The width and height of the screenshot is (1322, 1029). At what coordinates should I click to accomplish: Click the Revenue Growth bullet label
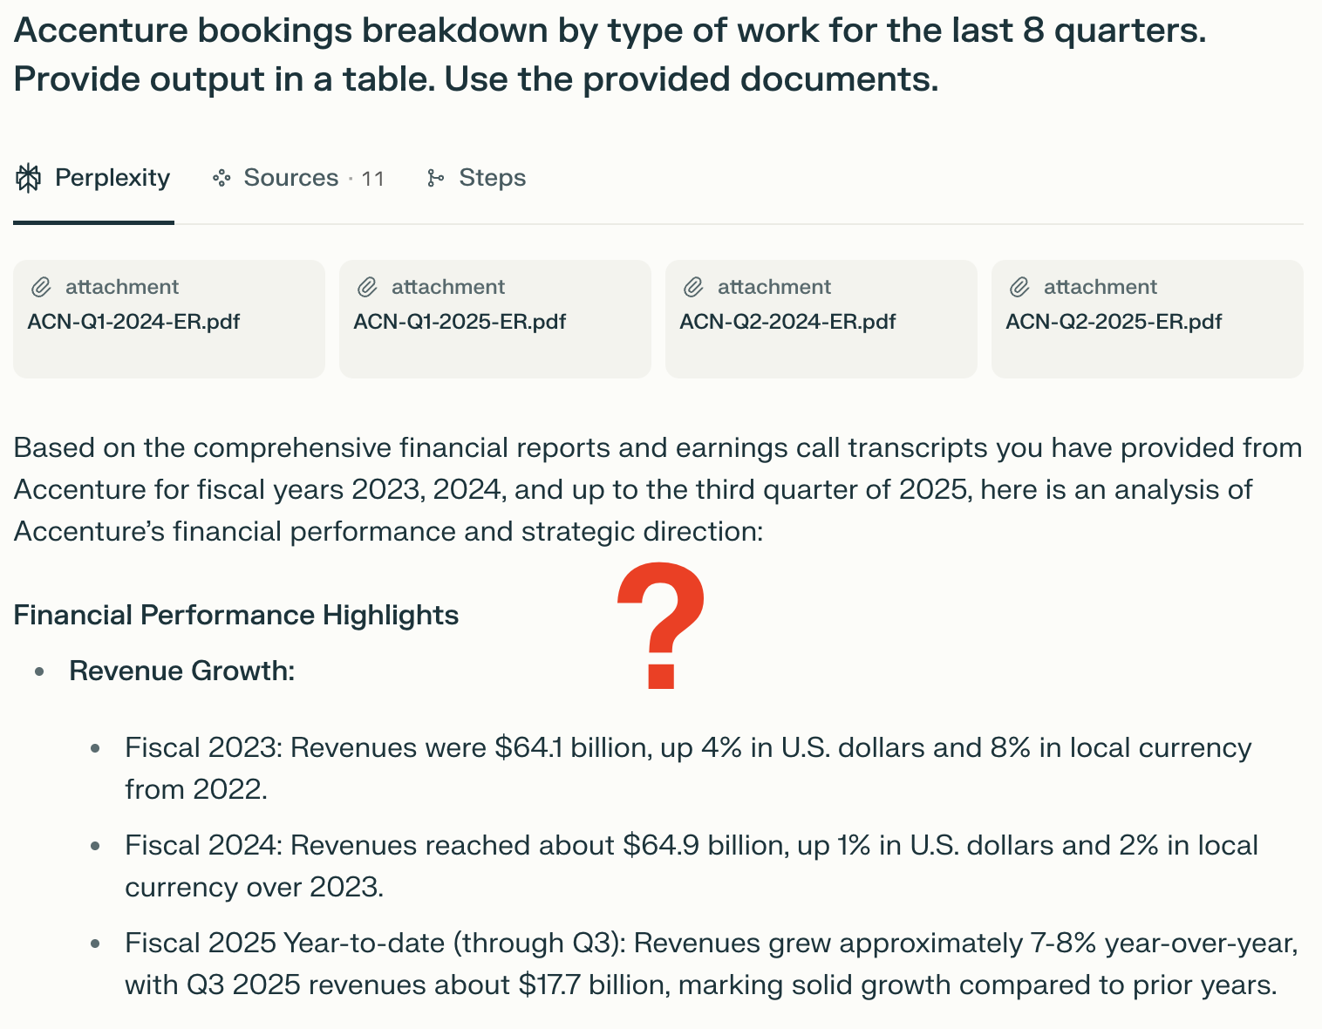click(181, 671)
